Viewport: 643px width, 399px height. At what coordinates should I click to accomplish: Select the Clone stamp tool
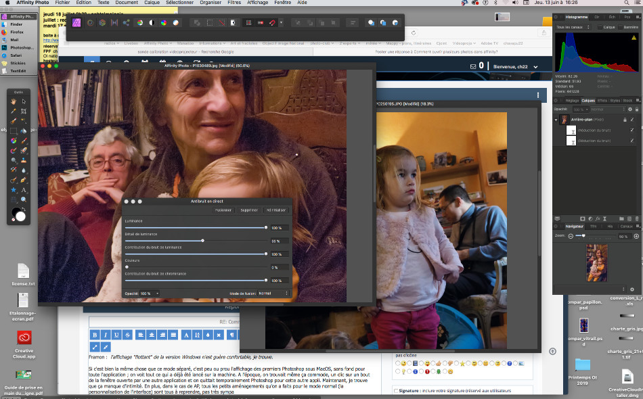(24, 160)
